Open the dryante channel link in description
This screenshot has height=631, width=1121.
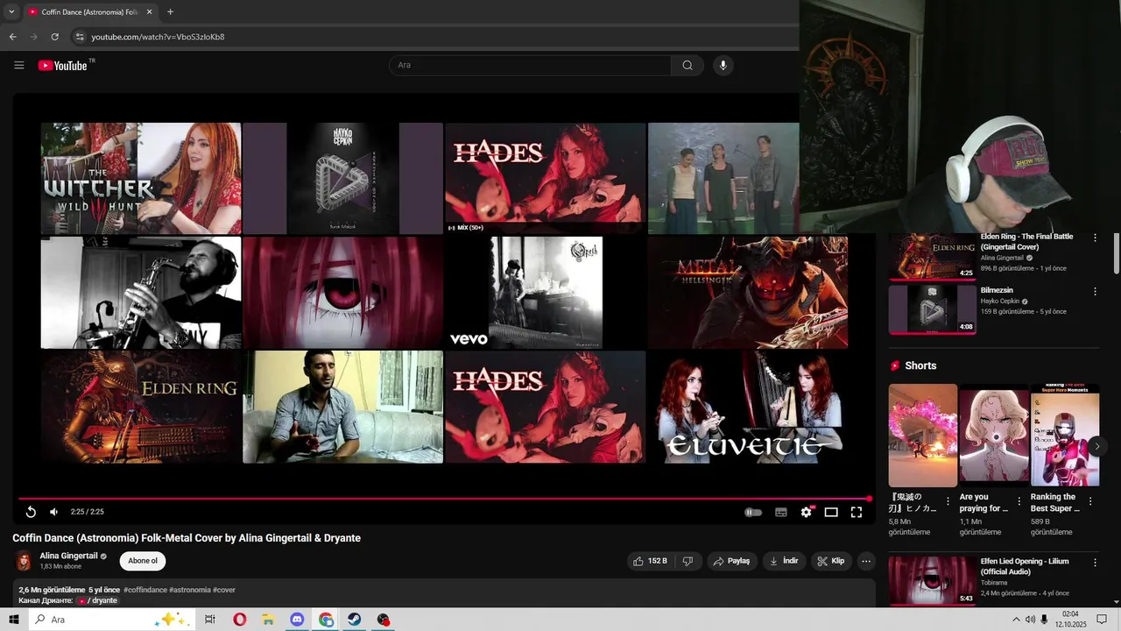click(98, 600)
